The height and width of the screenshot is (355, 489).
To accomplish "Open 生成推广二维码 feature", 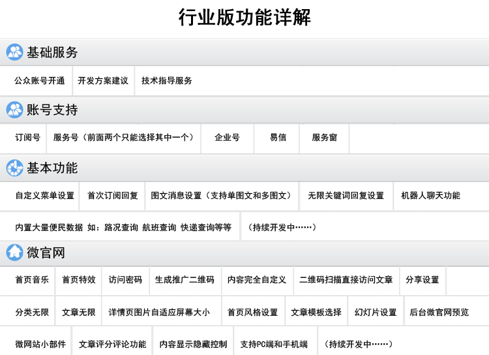I will [x=185, y=280].
